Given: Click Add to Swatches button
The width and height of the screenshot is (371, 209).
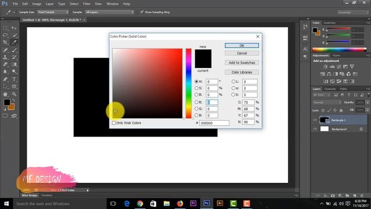Looking at the screenshot, I should (242, 63).
